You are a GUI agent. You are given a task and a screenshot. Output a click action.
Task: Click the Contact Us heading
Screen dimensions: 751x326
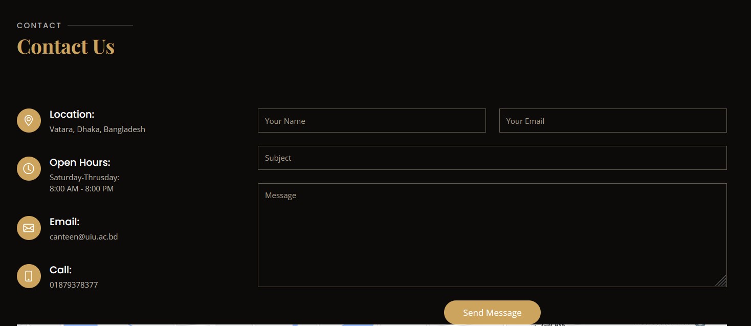click(x=65, y=47)
